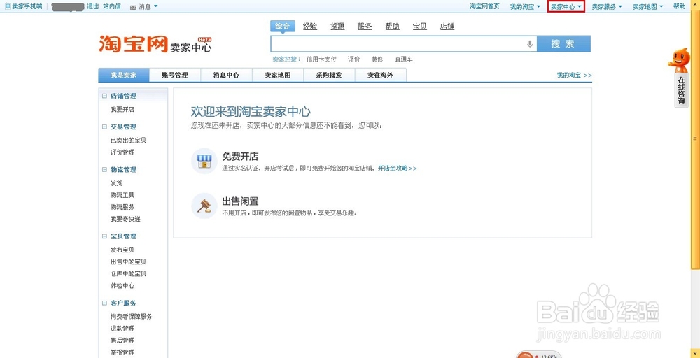700x358 pixels.
Task: Click 出售闲置 heading
Action: 240,201
